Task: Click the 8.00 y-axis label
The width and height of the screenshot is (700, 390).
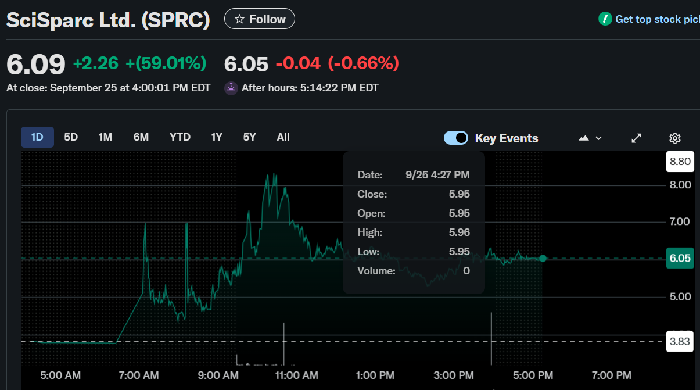Action: click(680, 185)
